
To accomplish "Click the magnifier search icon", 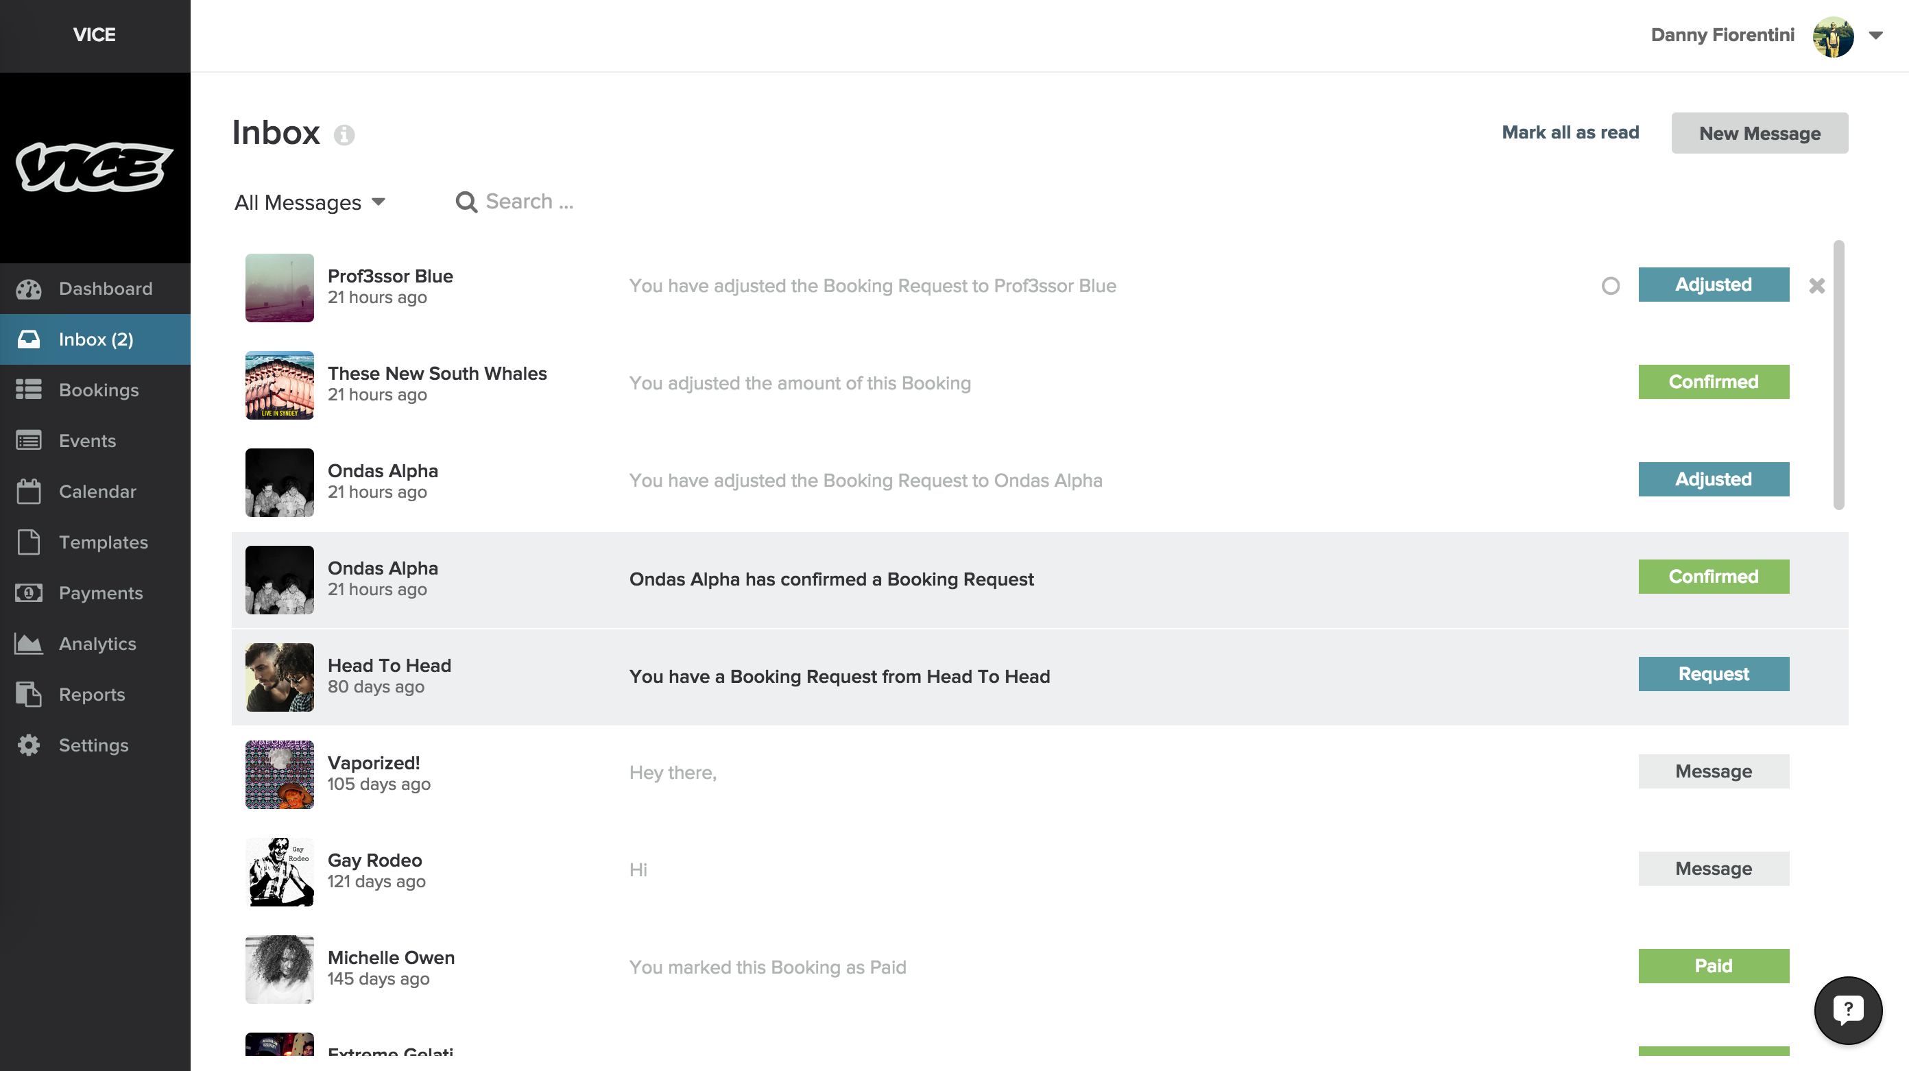I will [x=466, y=202].
